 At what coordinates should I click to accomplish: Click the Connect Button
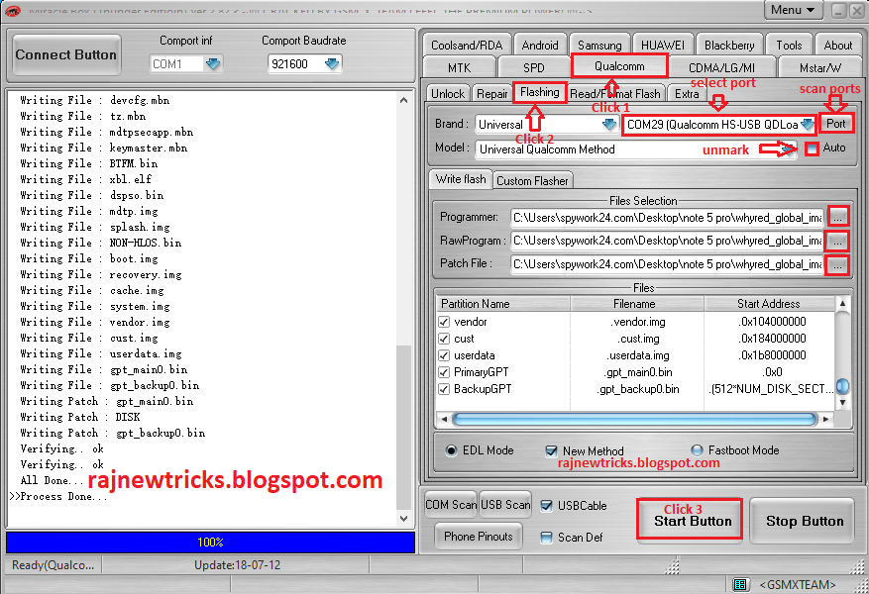(x=66, y=54)
